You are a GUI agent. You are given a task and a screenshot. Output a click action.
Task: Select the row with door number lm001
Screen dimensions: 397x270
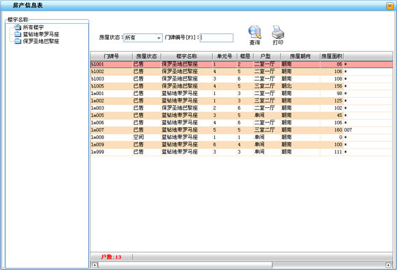[x=242, y=94]
